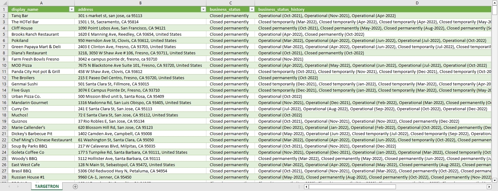Switch to the TARGETRON sheet tab
The height and width of the screenshot is (191, 498).
click(x=47, y=186)
